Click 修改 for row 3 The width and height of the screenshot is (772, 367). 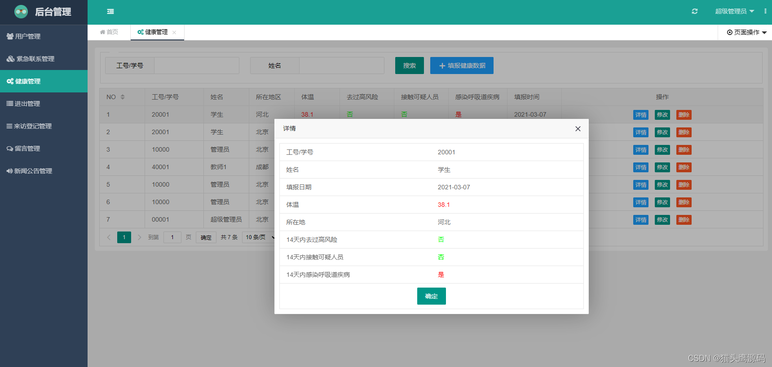(x=662, y=150)
